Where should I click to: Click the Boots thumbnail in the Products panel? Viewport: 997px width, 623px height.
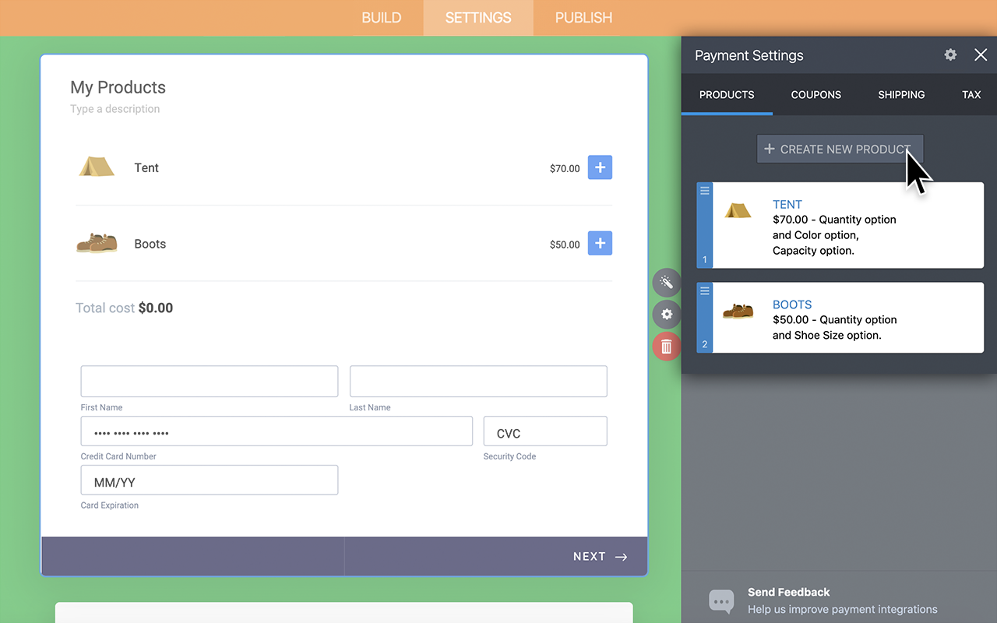click(738, 309)
